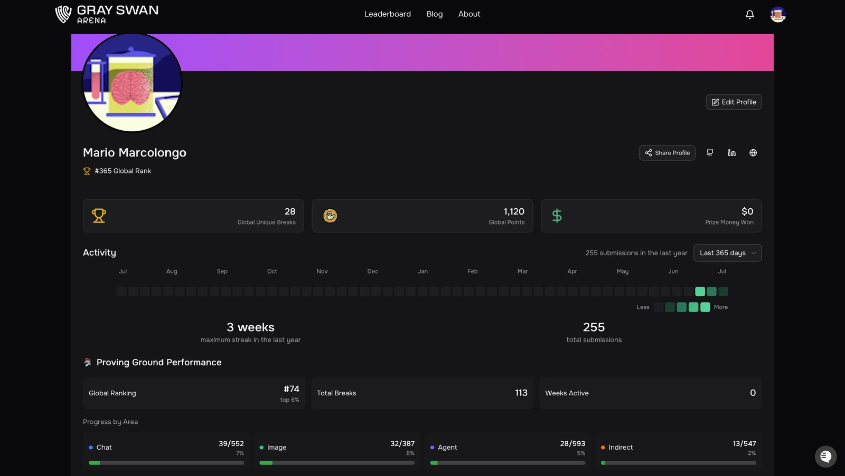Screen dimensions: 845x476
Task: Click the Edit Profile button
Action: click(734, 102)
